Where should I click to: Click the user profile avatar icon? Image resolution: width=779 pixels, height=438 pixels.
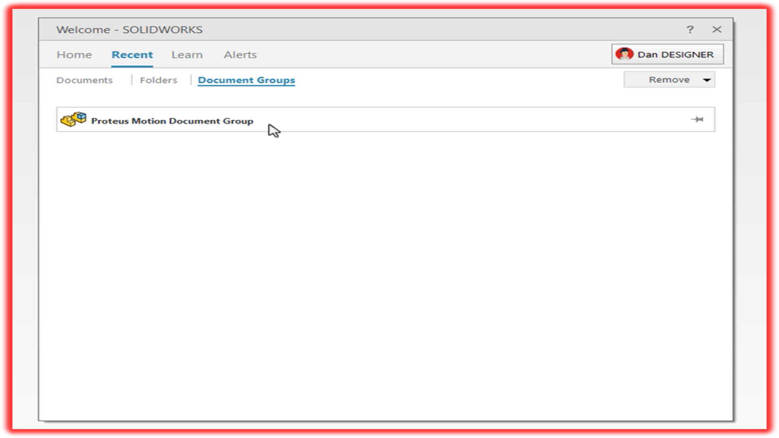624,54
